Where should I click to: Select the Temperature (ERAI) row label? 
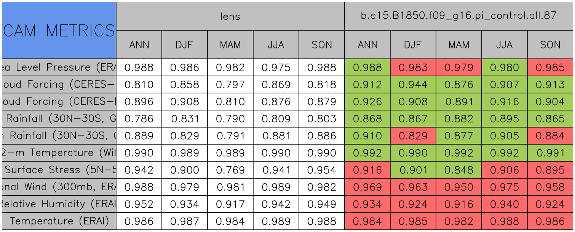[59, 221]
